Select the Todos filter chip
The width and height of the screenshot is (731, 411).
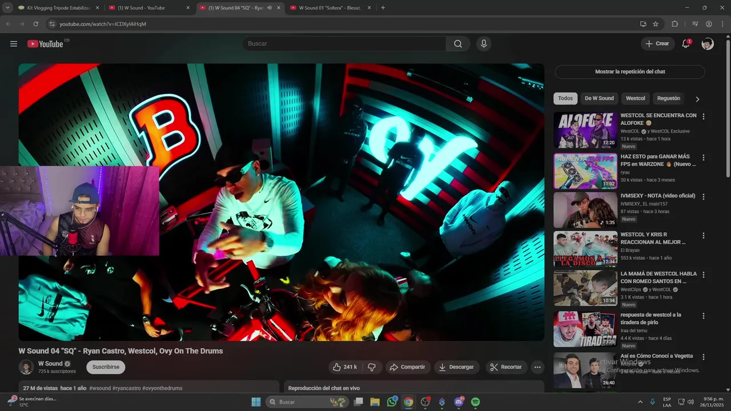pos(565,98)
